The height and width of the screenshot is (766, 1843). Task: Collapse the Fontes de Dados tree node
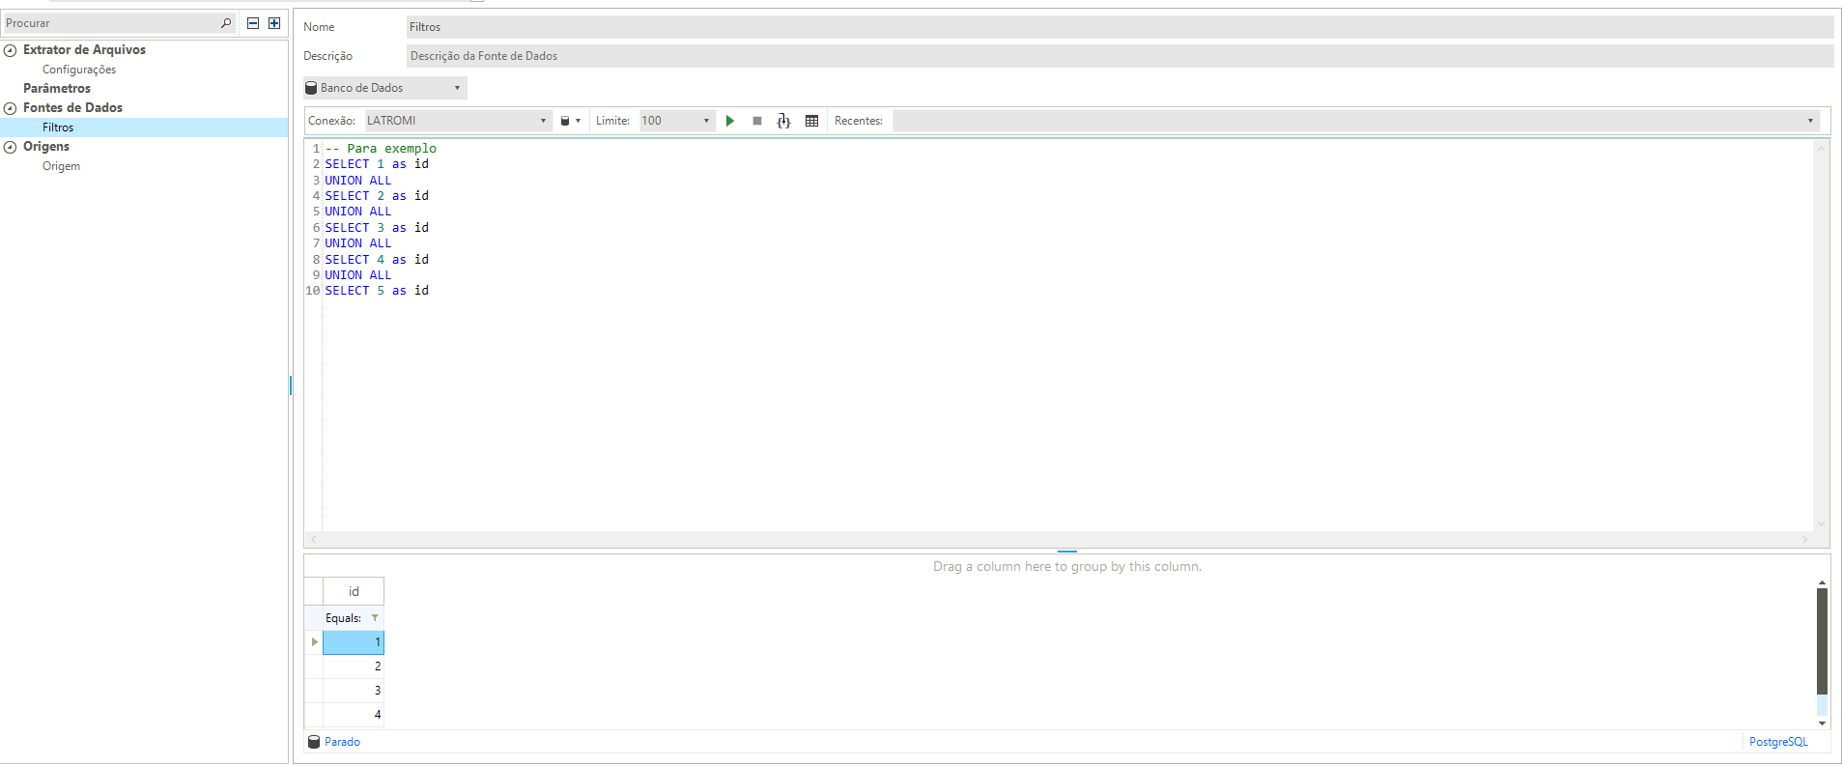[x=11, y=108]
